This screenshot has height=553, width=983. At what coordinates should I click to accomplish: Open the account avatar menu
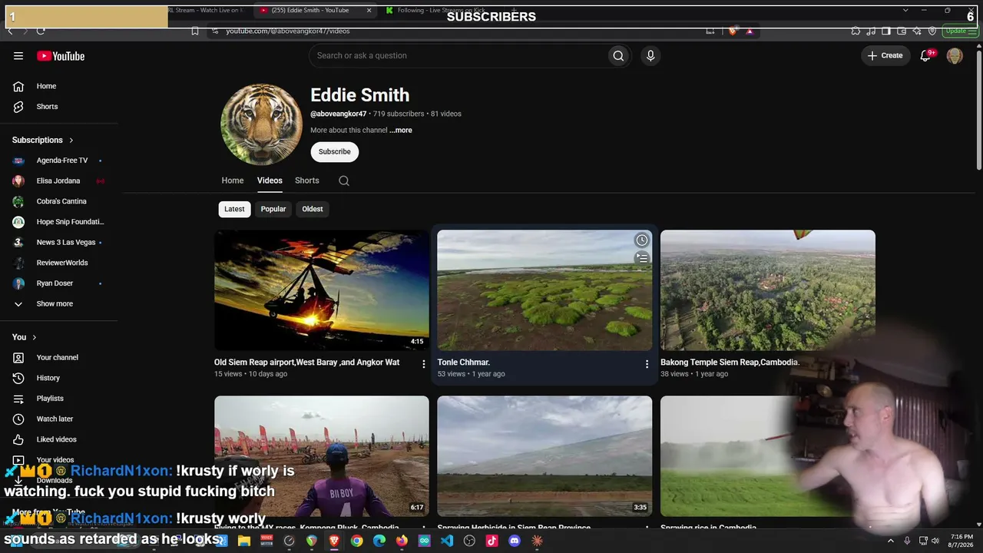[955, 56]
